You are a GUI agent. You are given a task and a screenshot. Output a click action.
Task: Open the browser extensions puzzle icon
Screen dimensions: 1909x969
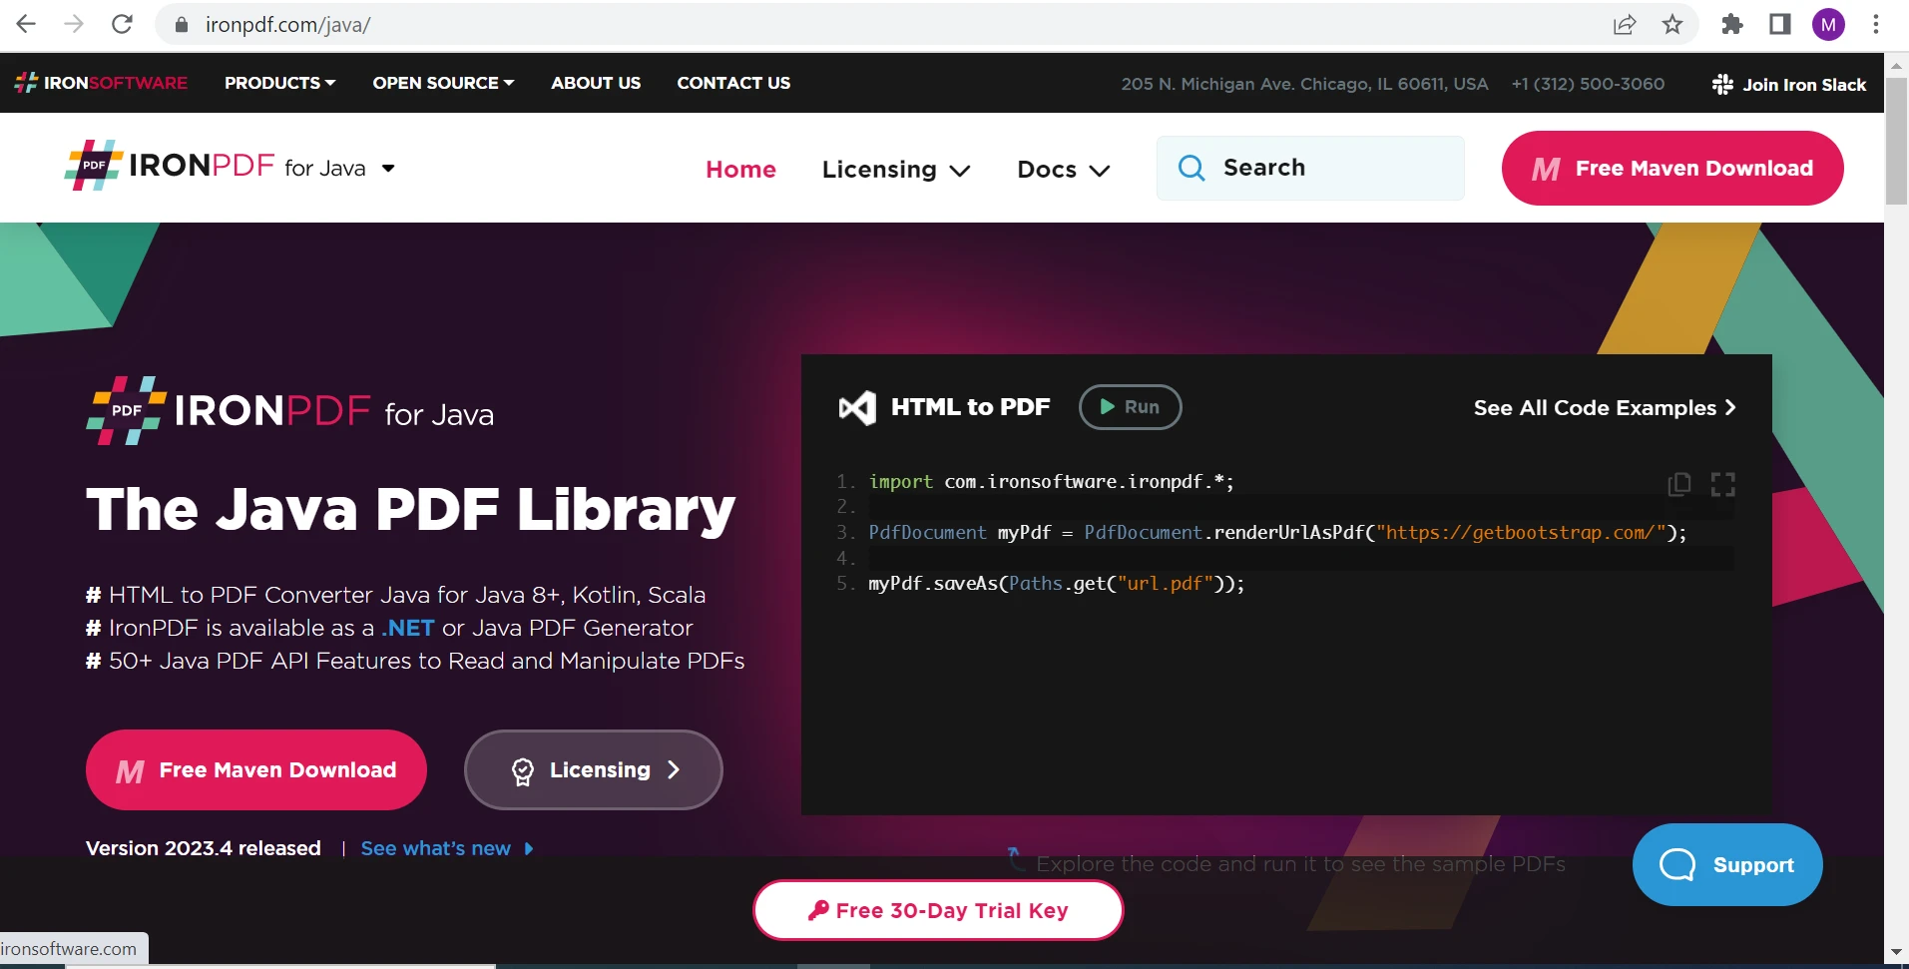coord(1732,25)
